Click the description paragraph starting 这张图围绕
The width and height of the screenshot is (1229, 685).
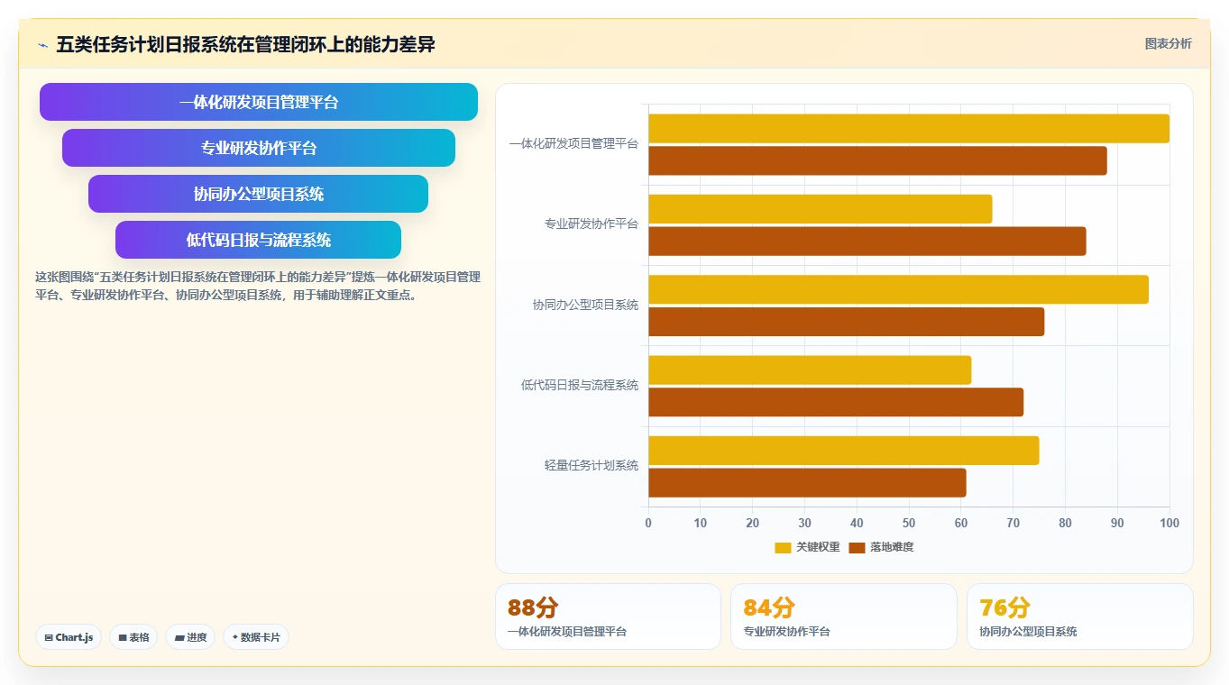pos(258,286)
